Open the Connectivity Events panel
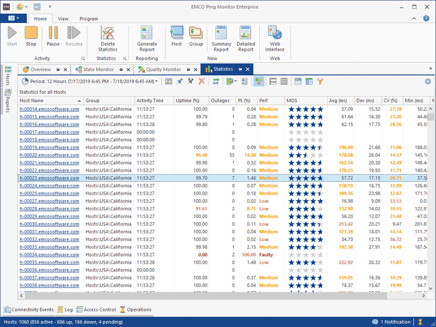Image resolution: width=436 pixels, height=327 pixels. pyautogui.click(x=29, y=309)
